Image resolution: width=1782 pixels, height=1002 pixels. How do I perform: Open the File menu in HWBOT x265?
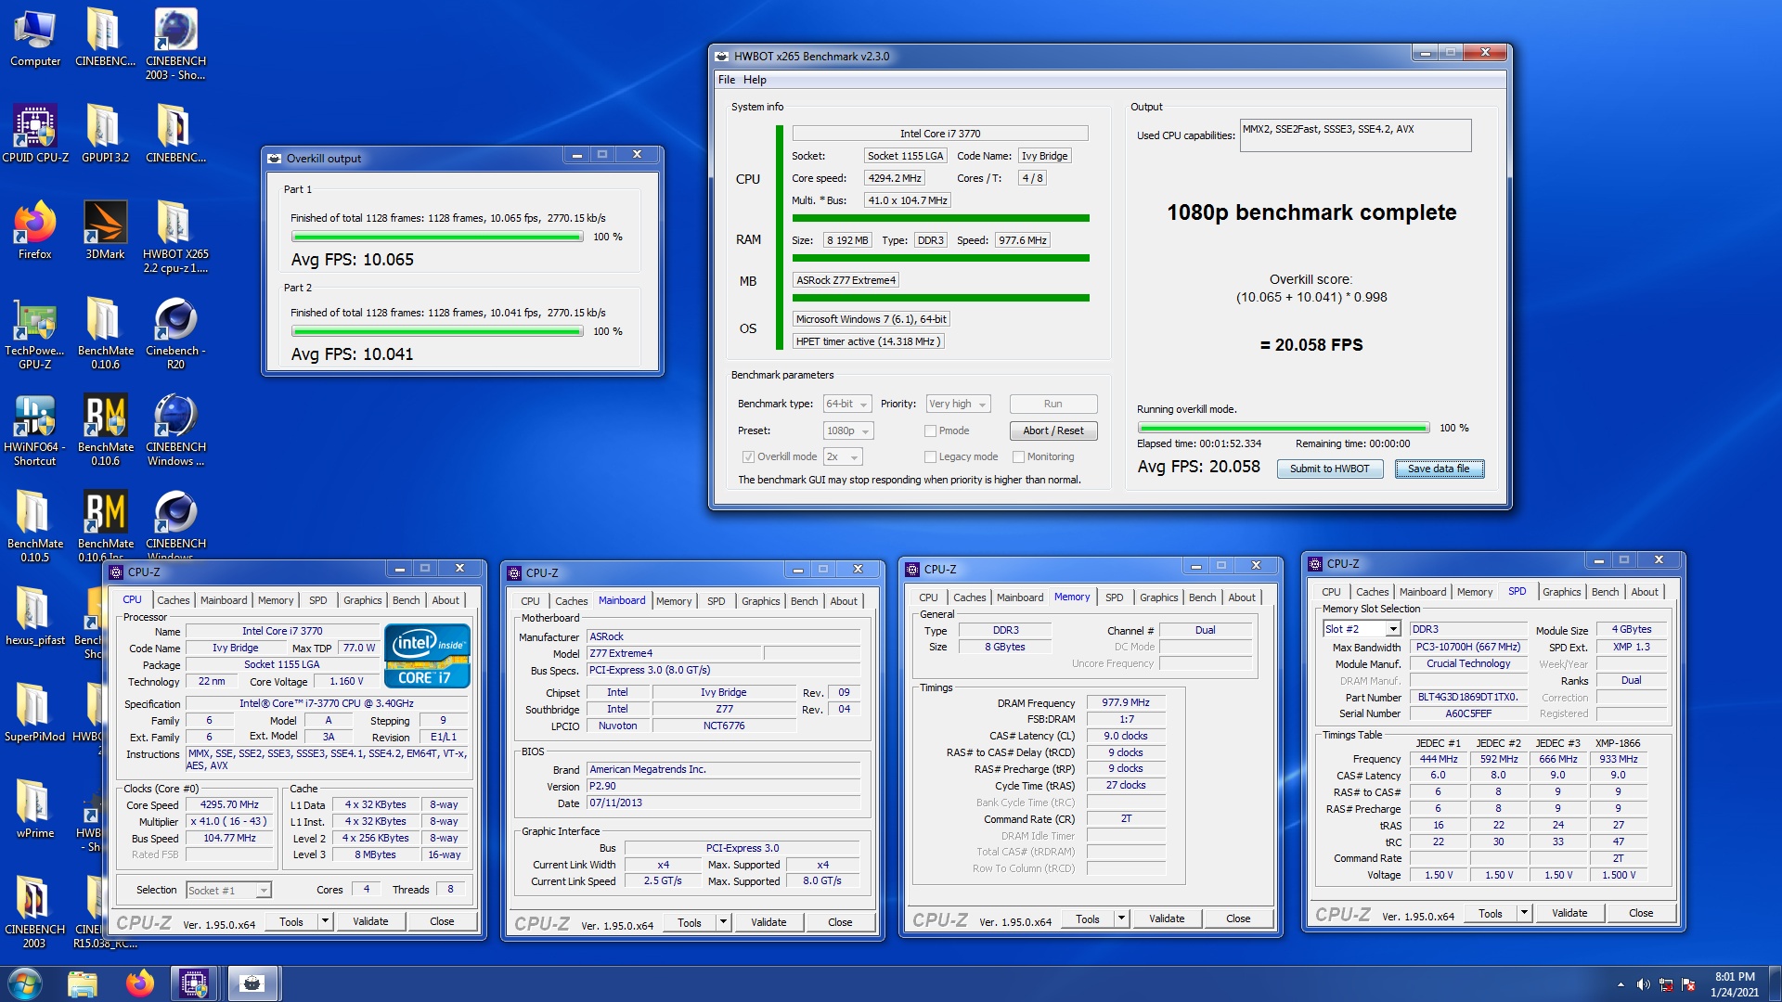[726, 80]
